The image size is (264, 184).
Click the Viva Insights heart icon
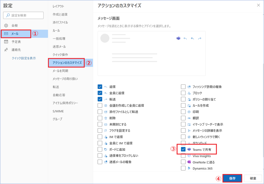[x=189, y=156]
